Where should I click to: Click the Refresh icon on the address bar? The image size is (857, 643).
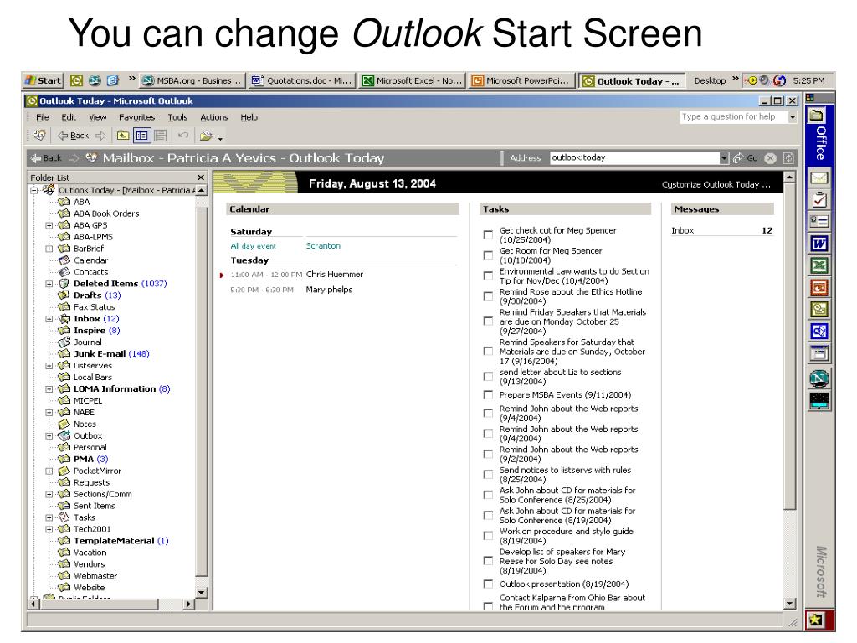click(788, 158)
